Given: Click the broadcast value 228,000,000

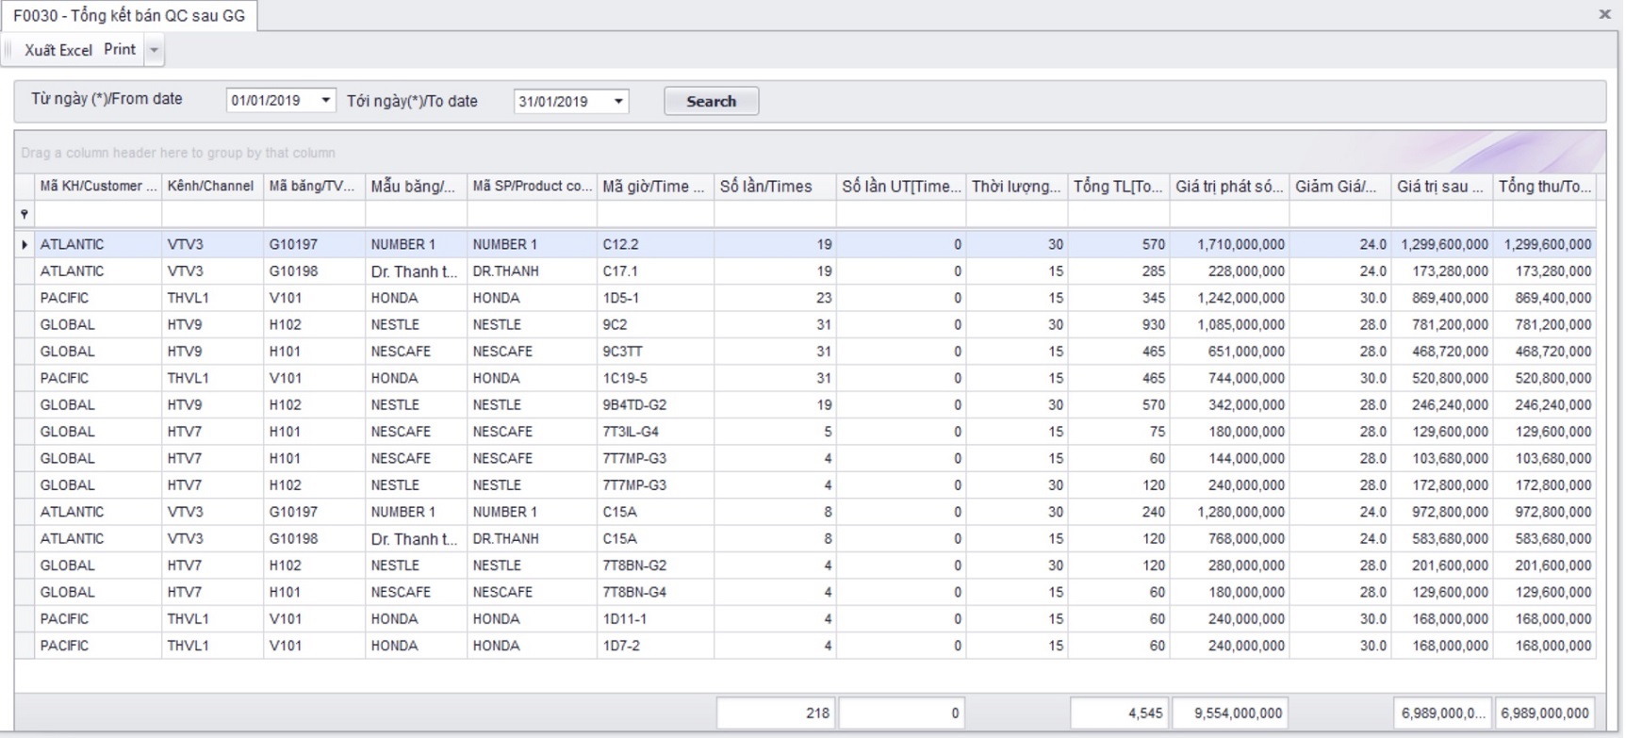Looking at the screenshot, I should point(1230,271).
